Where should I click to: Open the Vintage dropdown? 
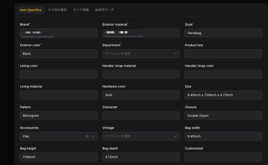click(141, 136)
